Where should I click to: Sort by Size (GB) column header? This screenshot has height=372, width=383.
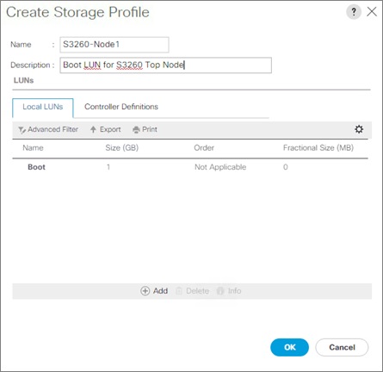pyautogui.click(x=121, y=148)
